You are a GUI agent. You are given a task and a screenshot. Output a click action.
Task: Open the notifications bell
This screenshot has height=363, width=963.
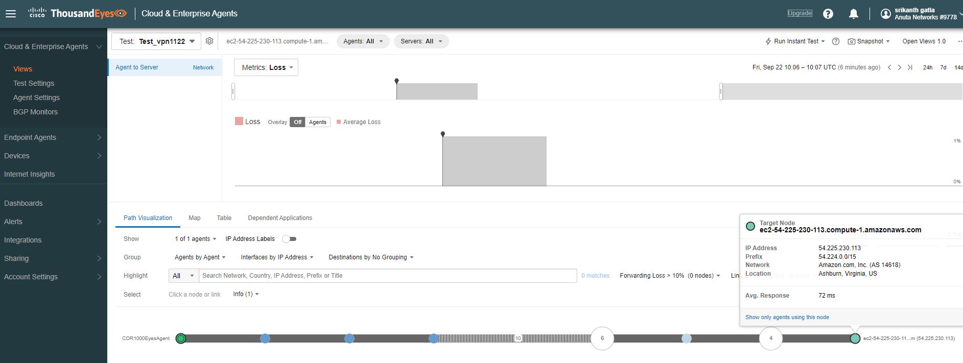pos(853,14)
